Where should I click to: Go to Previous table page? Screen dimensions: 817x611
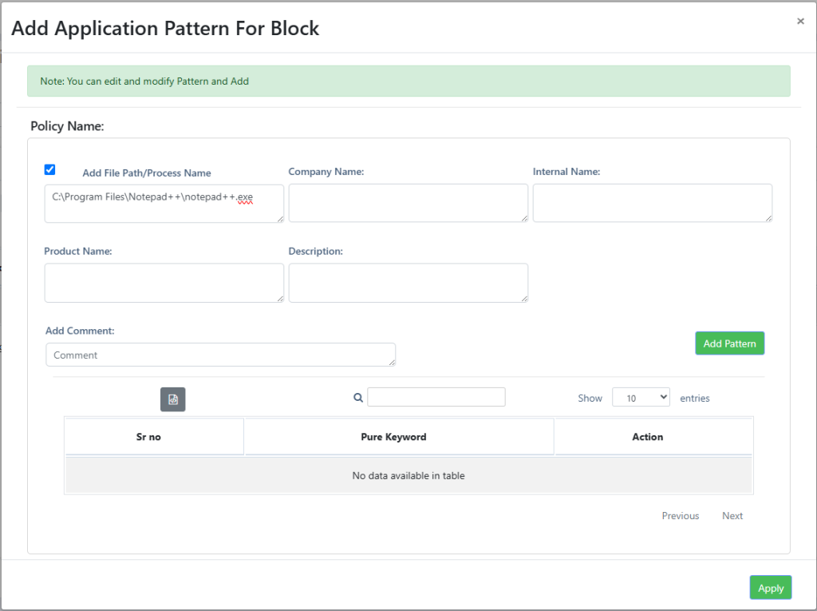click(x=680, y=516)
